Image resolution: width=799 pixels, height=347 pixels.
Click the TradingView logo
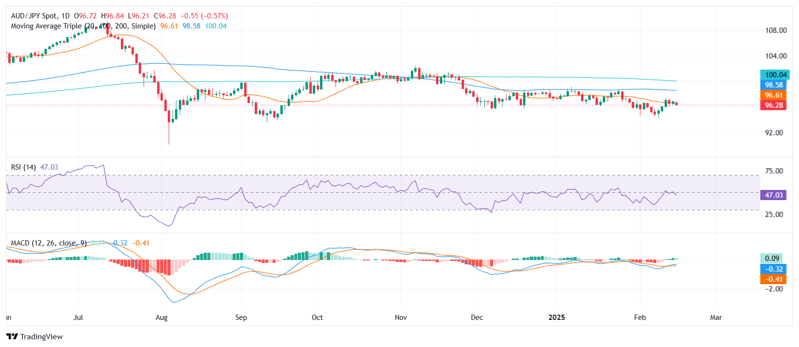pos(34,336)
